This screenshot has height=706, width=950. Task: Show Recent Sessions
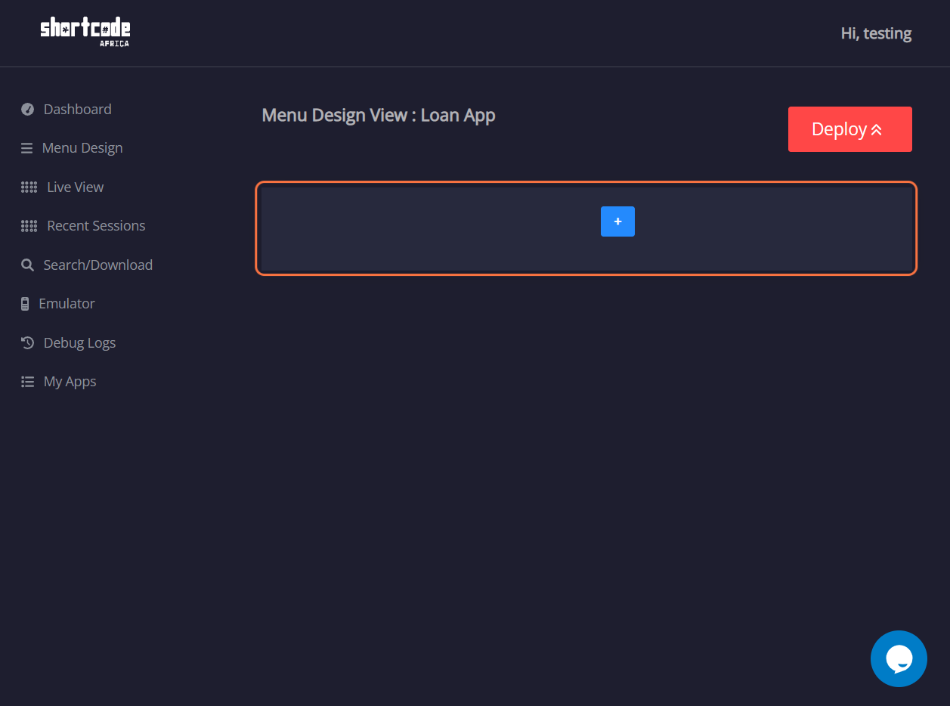click(x=96, y=226)
